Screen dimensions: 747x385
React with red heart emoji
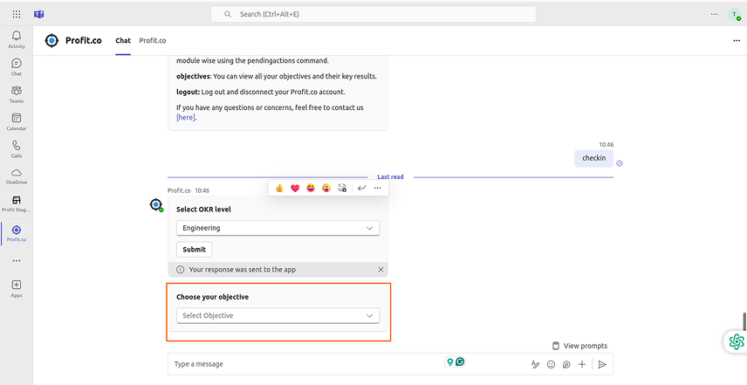295,189
